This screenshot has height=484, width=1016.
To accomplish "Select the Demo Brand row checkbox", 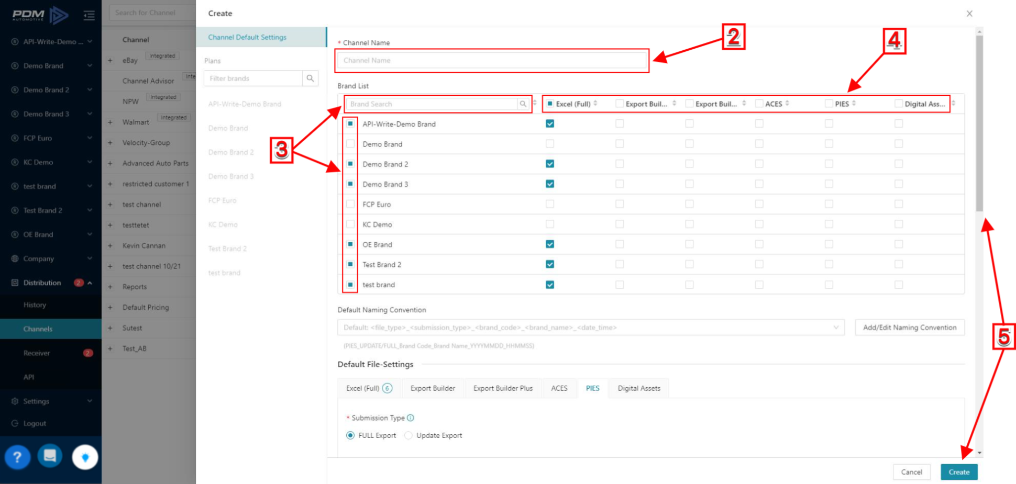I will (x=350, y=144).
